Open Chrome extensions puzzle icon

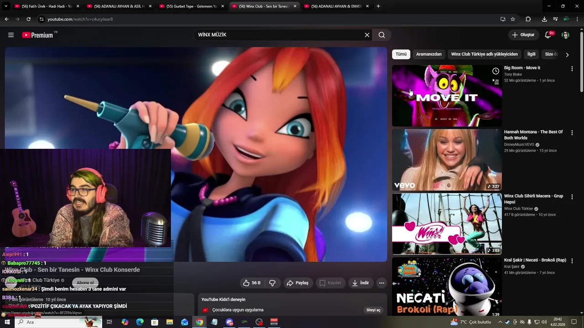(528, 19)
